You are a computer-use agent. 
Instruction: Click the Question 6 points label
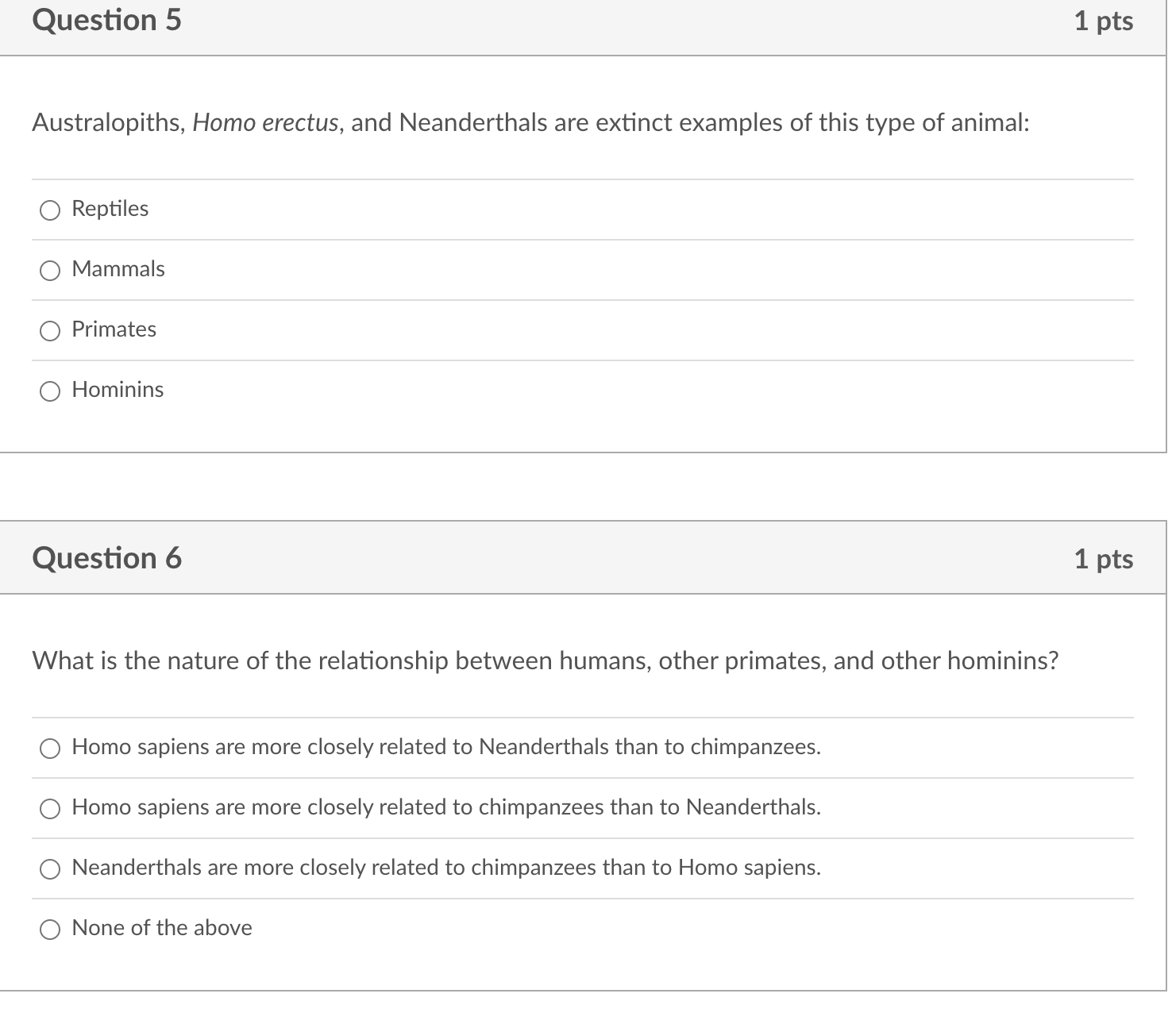coord(1103,559)
